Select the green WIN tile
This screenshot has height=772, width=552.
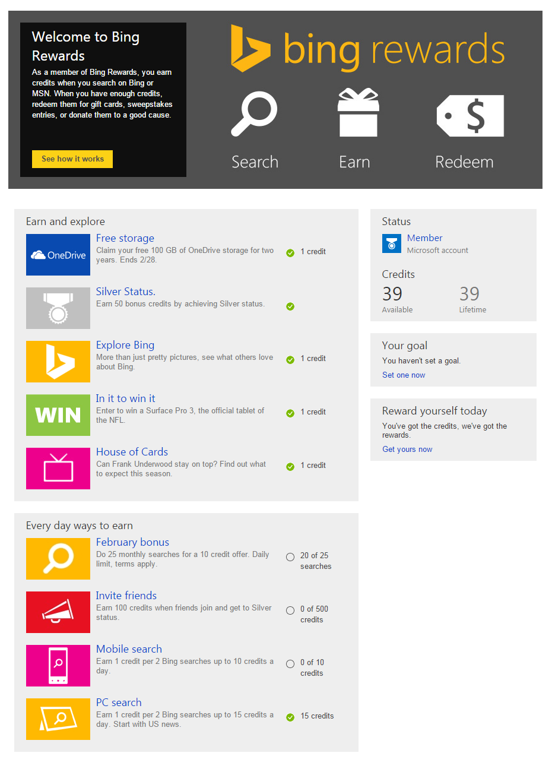pyautogui.click(x=58, y=415)
